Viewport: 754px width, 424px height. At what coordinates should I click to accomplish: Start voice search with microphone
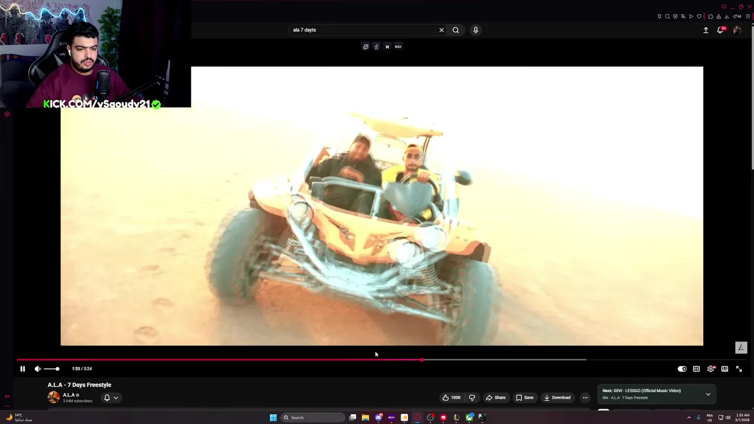[x=475, y=30]
